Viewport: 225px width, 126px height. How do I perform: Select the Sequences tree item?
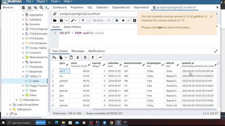(36, 71)
